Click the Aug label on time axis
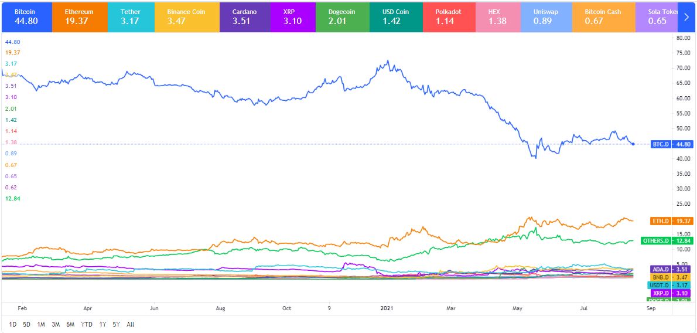697x333 pixels. [x=220, y=308]
